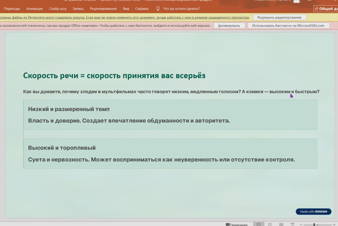Viewport: 338px width, 226px height.
Task: Click the lightbulb Tell Me icon
Action: [x=158, y=8]
